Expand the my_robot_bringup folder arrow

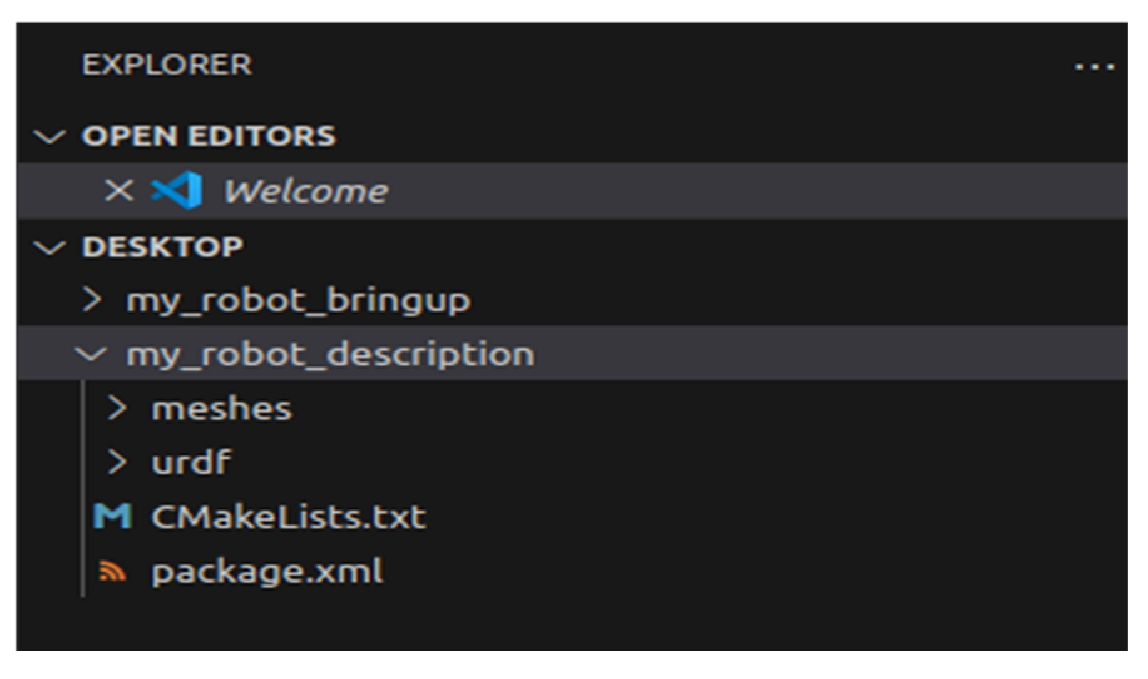click(x=92, y=300)
